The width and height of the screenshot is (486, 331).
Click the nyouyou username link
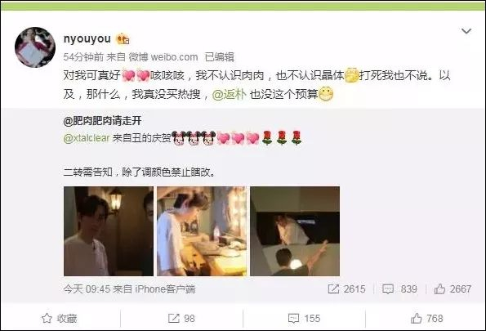coord(87,38)
